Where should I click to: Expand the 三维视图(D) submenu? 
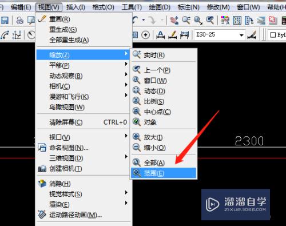coord(83,158)
